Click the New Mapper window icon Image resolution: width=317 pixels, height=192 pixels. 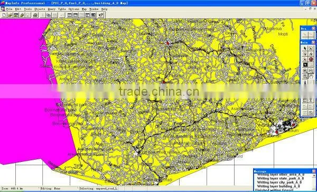(76, 15)
